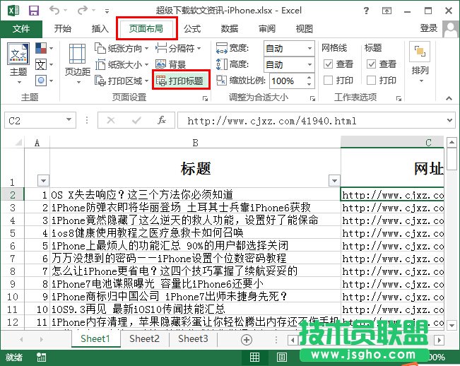Open the Themes (主题) gallery
460x366 pixels.
tap(18, 59)
